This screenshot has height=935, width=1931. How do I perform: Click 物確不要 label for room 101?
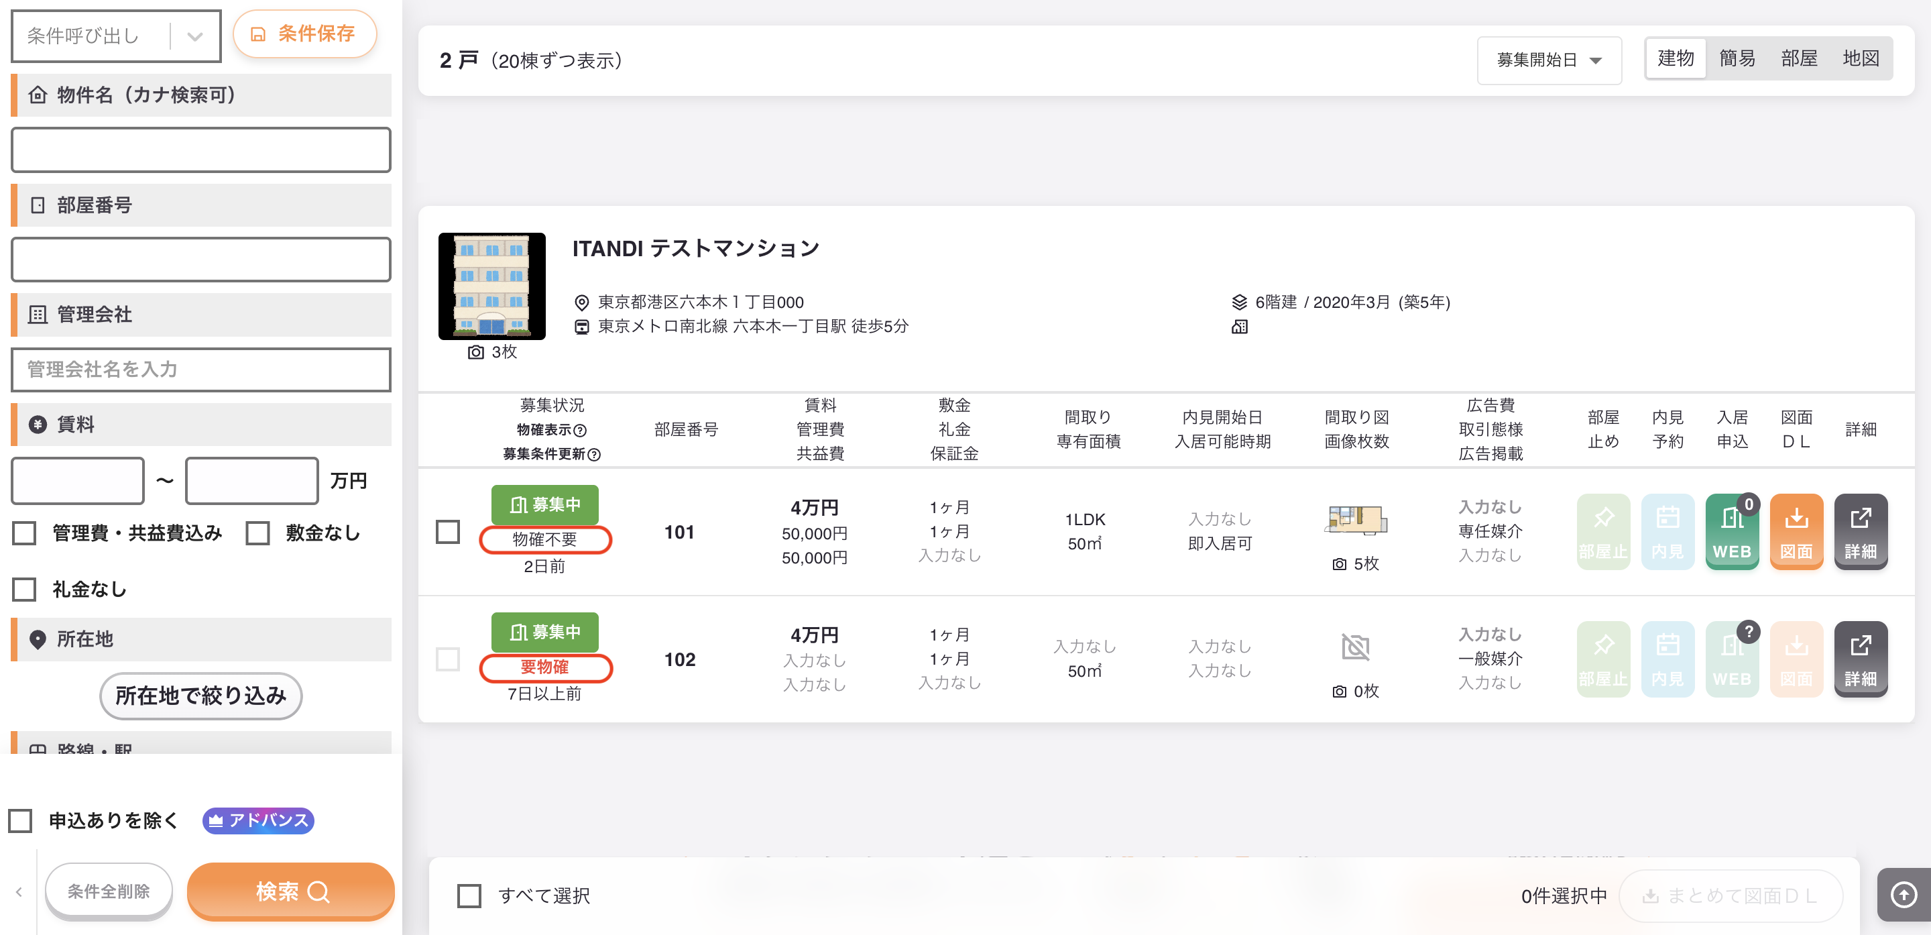coord(545,539)
